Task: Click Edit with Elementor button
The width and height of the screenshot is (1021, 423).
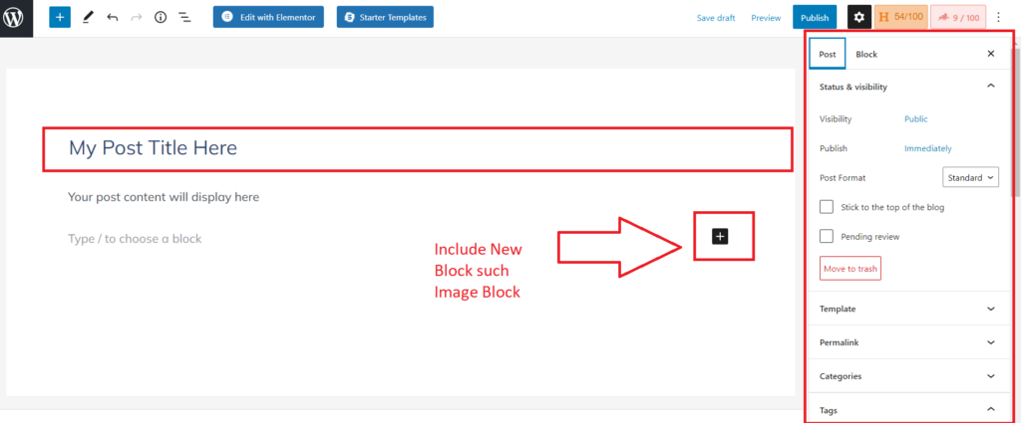Action: (268, 18)
